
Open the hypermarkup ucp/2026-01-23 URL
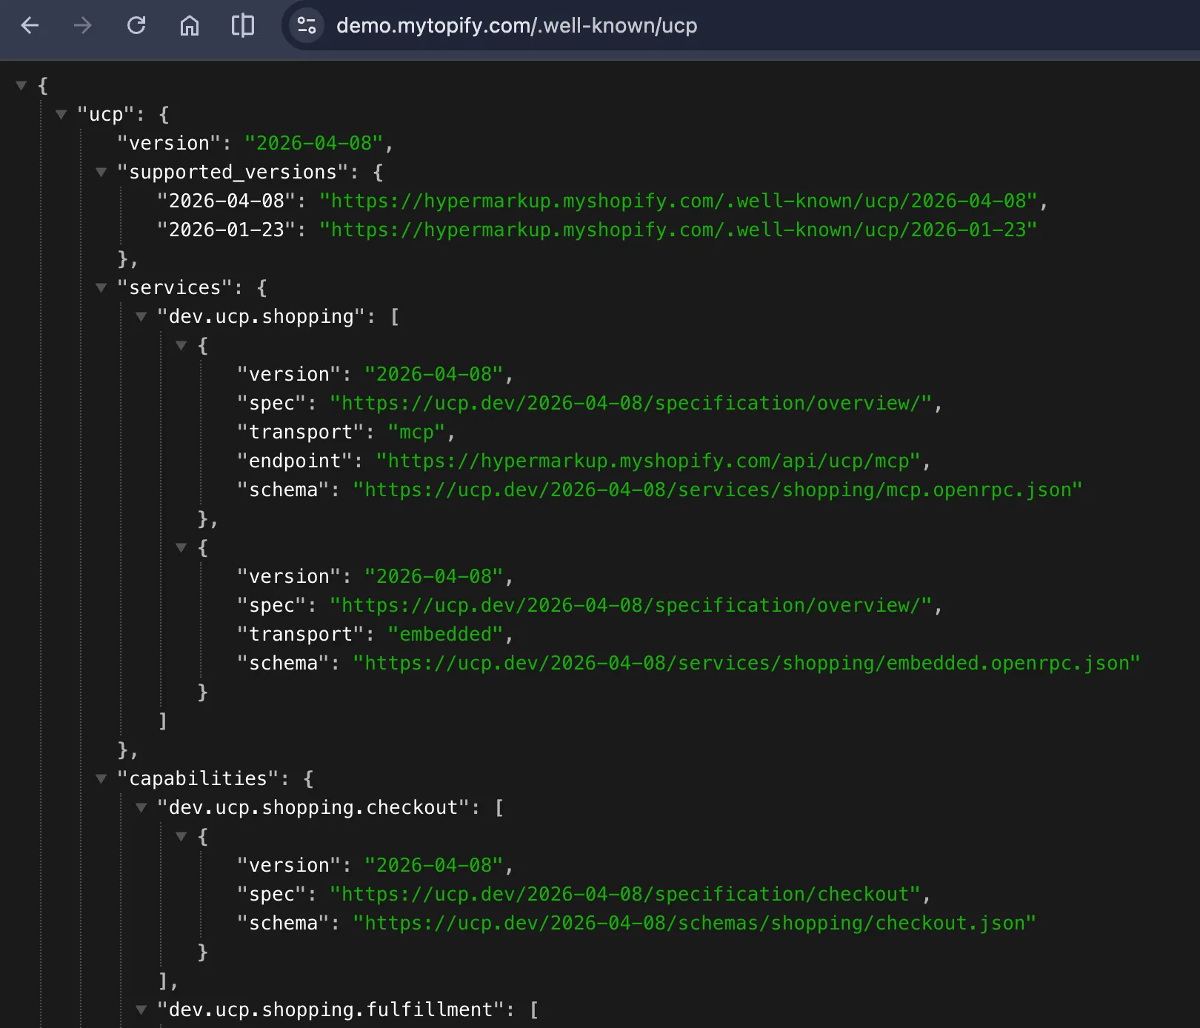[x=679, y=230]
